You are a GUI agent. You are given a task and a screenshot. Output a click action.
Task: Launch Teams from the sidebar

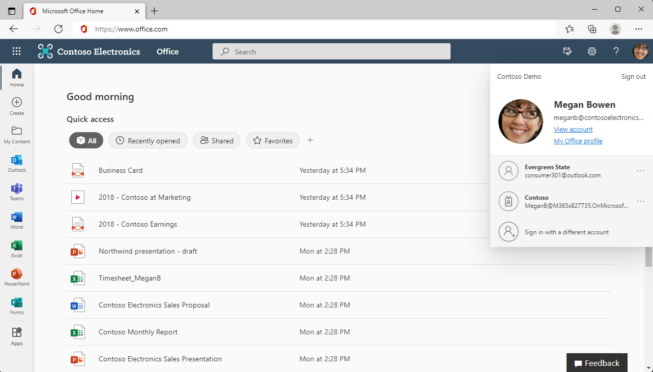coord(17,192)
